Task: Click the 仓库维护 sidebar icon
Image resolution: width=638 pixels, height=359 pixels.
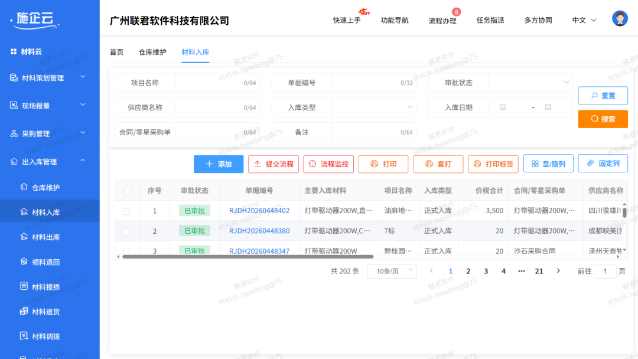Action: pyautogui.click(x=24, y=187)
